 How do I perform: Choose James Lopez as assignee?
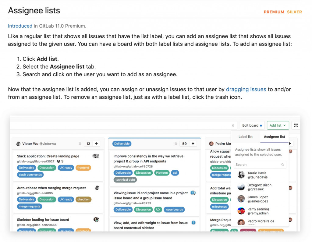(x=257, y=199)
